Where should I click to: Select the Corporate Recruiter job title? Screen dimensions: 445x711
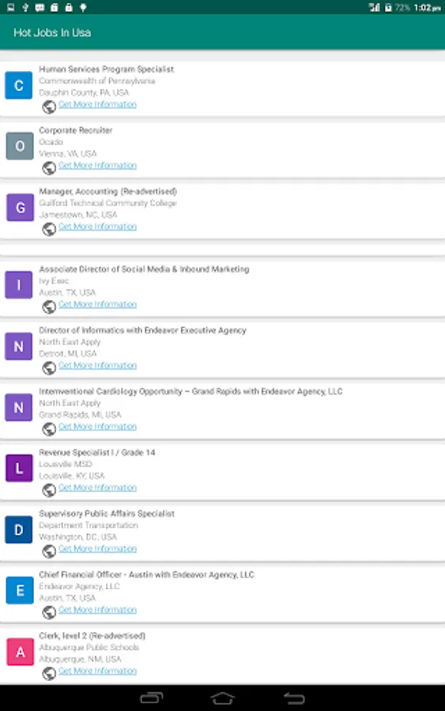75,130
